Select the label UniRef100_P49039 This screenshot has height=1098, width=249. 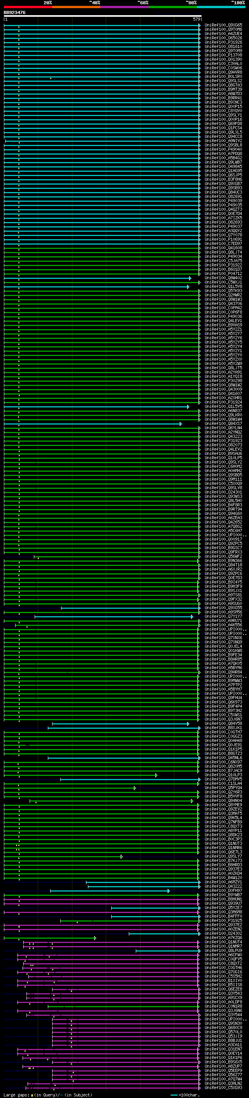[x=223, y=201]
